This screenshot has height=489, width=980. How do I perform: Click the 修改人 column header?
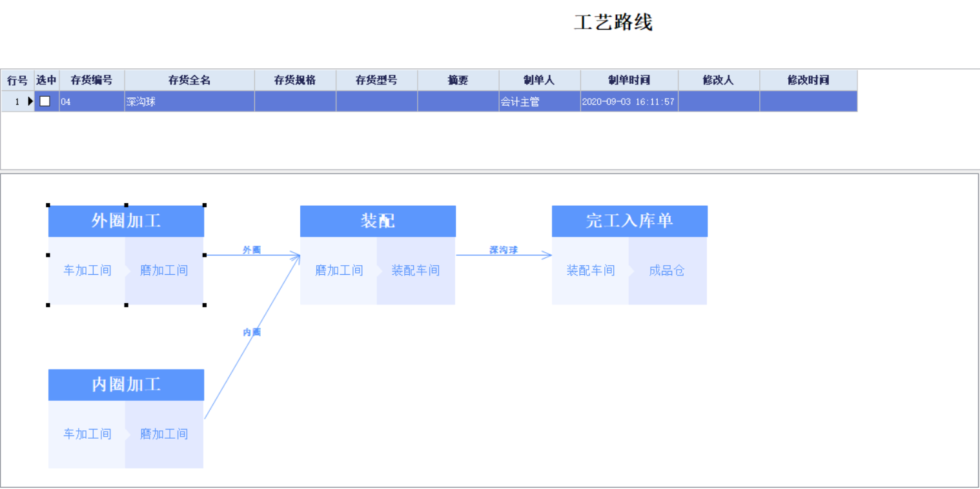click(x=719, y=81)
